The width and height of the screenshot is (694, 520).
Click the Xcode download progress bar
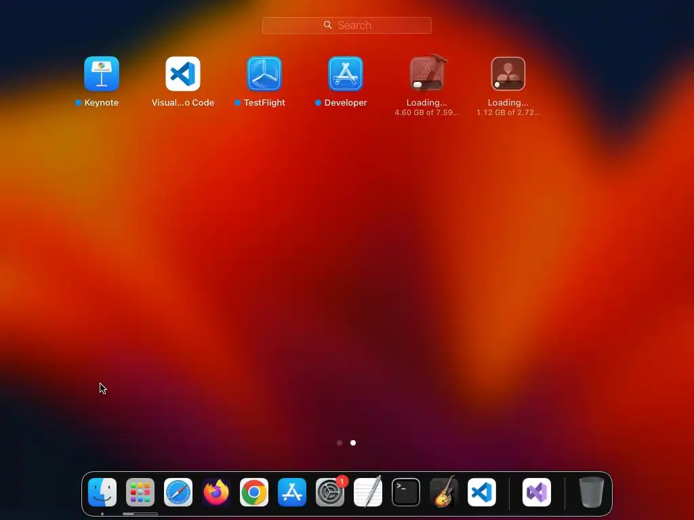pyautogui.click(x=427, y=85)
